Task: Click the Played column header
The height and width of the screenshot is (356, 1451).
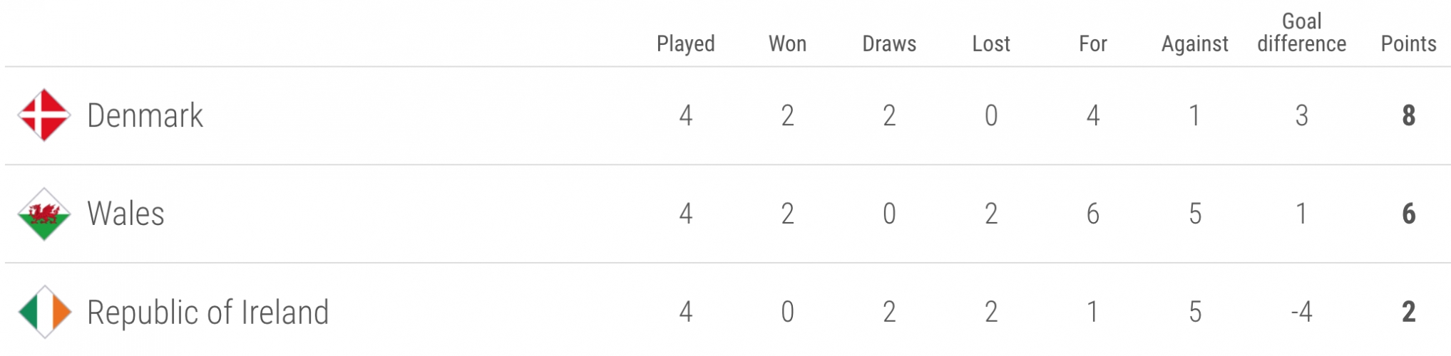Action: pyautogui.click(x=686, y=43)
